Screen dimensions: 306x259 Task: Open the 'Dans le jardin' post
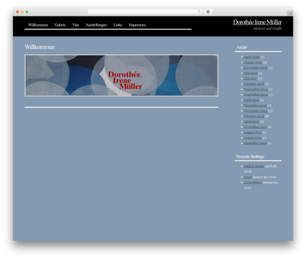tap(254, 166)
